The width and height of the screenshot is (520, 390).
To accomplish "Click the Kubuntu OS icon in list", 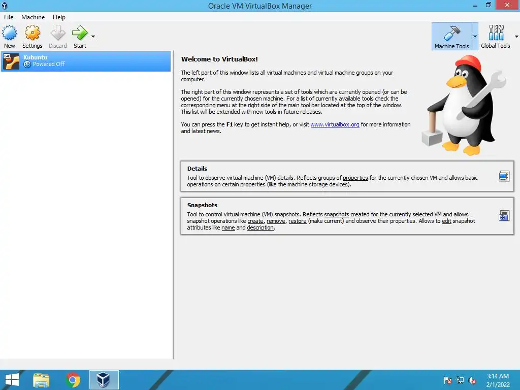I will click(11, 61).
